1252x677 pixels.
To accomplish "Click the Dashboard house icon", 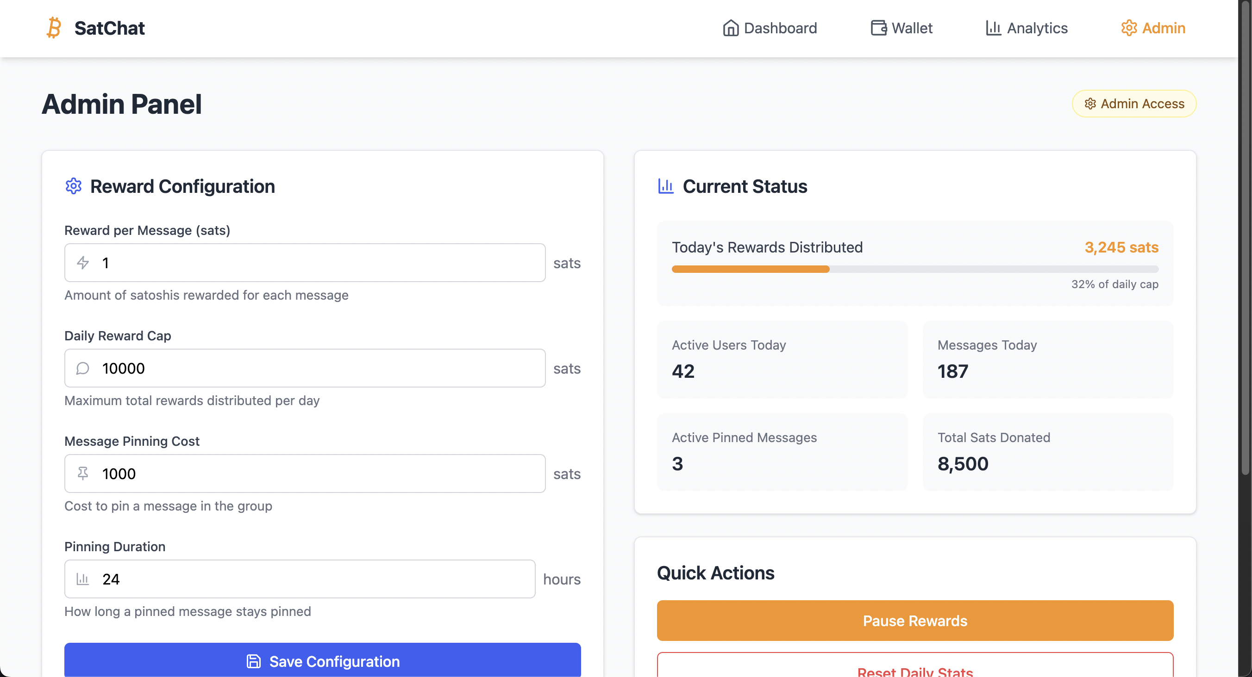I will pyautogui.click(x=730, y=28).
